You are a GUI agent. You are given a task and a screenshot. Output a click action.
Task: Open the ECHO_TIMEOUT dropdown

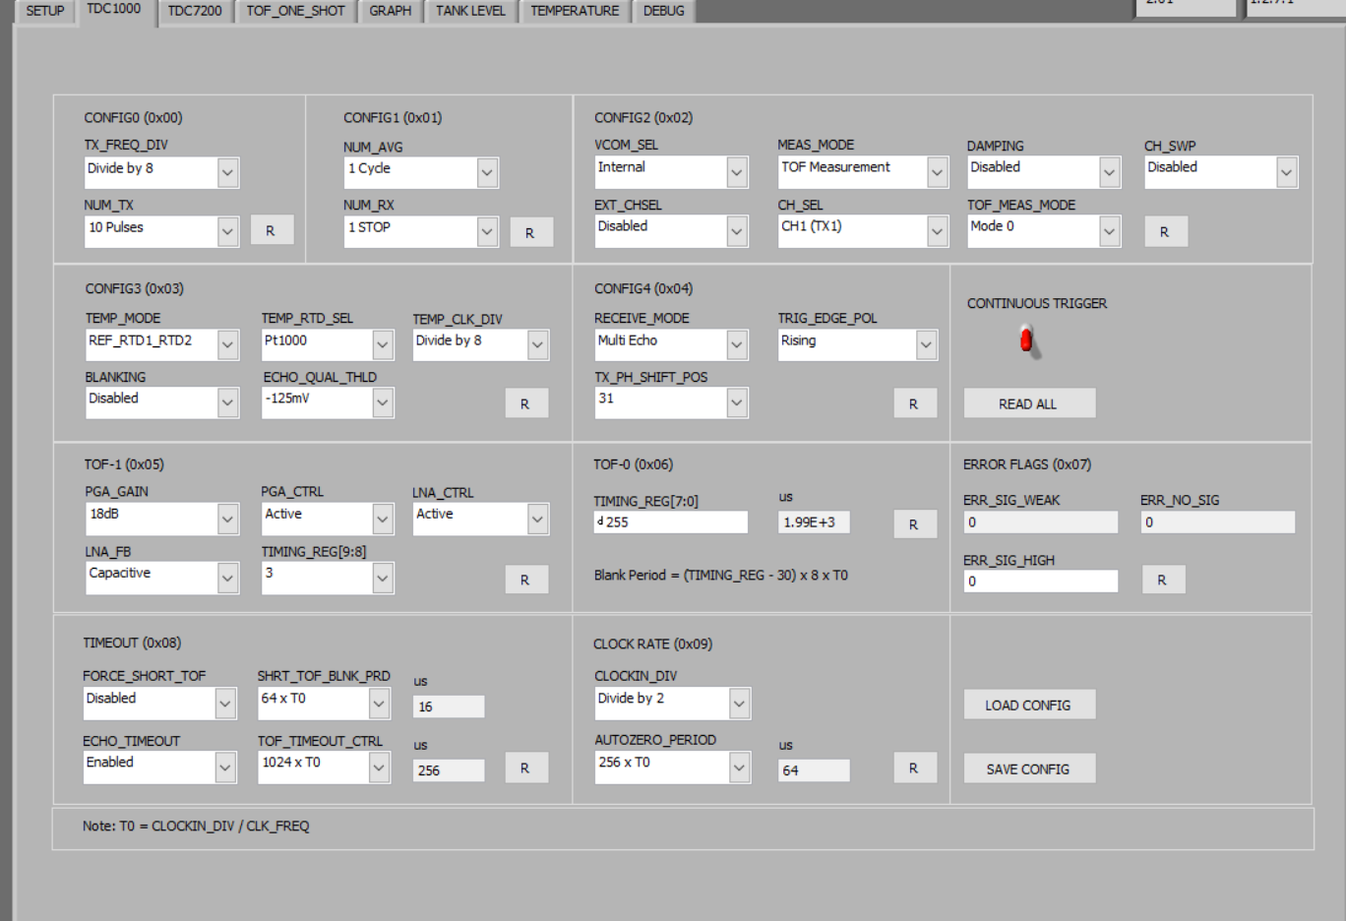pyautogui.click(x=160, y=767)
